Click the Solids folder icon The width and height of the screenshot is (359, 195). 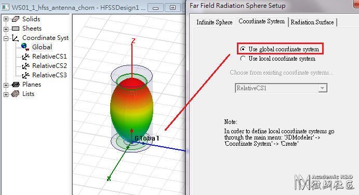point(16,19)
